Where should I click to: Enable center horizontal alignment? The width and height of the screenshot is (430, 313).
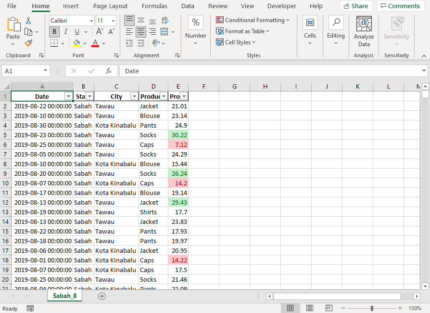140,32
